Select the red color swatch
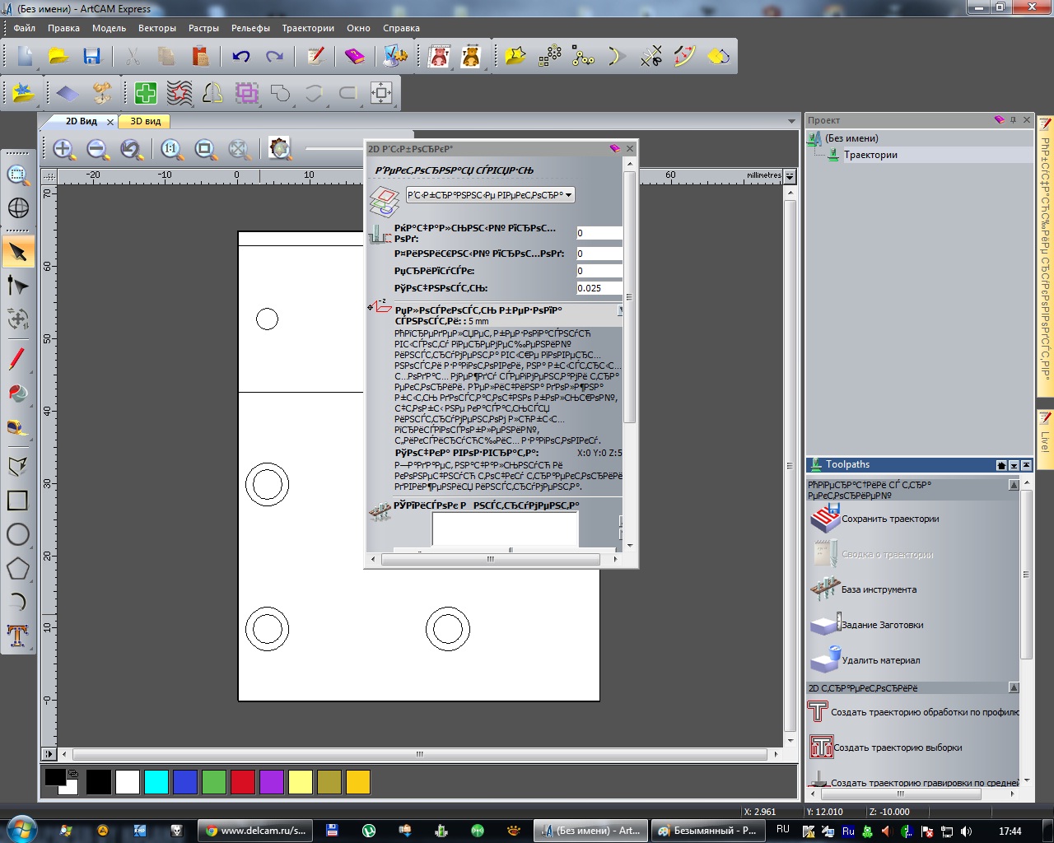This screenshot has height=843, width=1054. coord(243,782)
